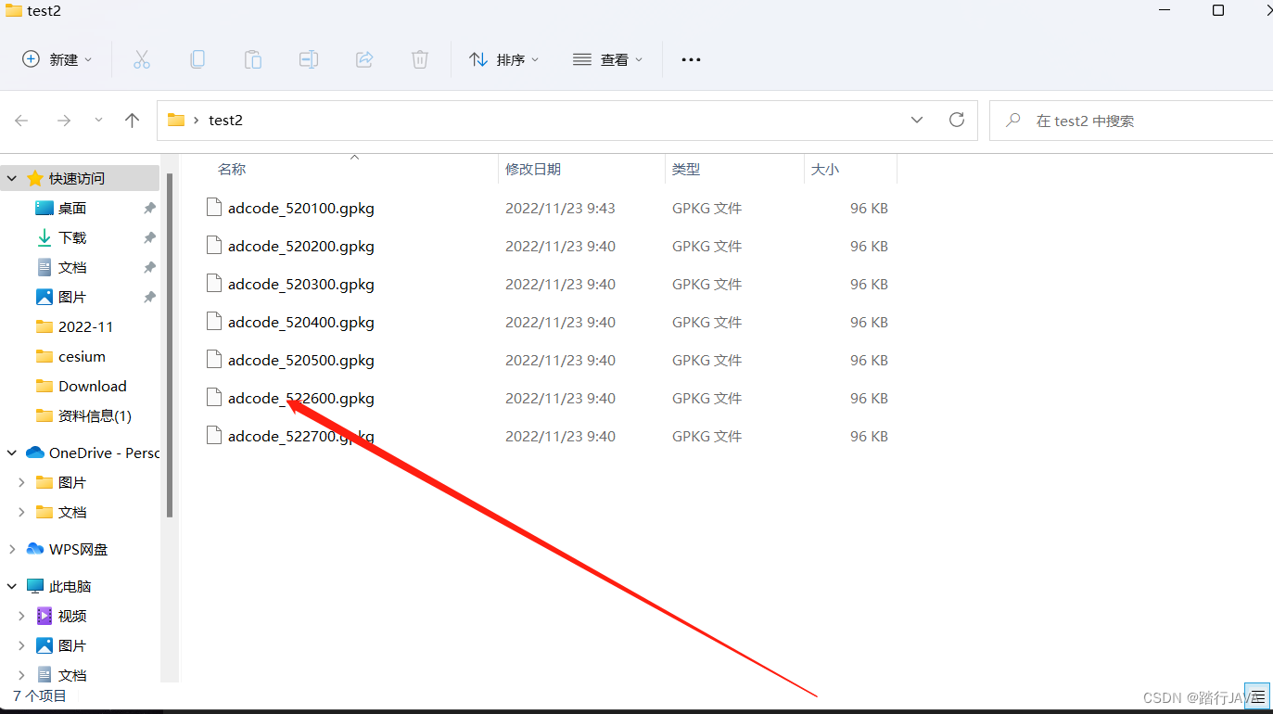Image resolution: width=1273 pixels, height=714 pixels.
Task: Maximize the test2 window
Action: [1218, 10]
